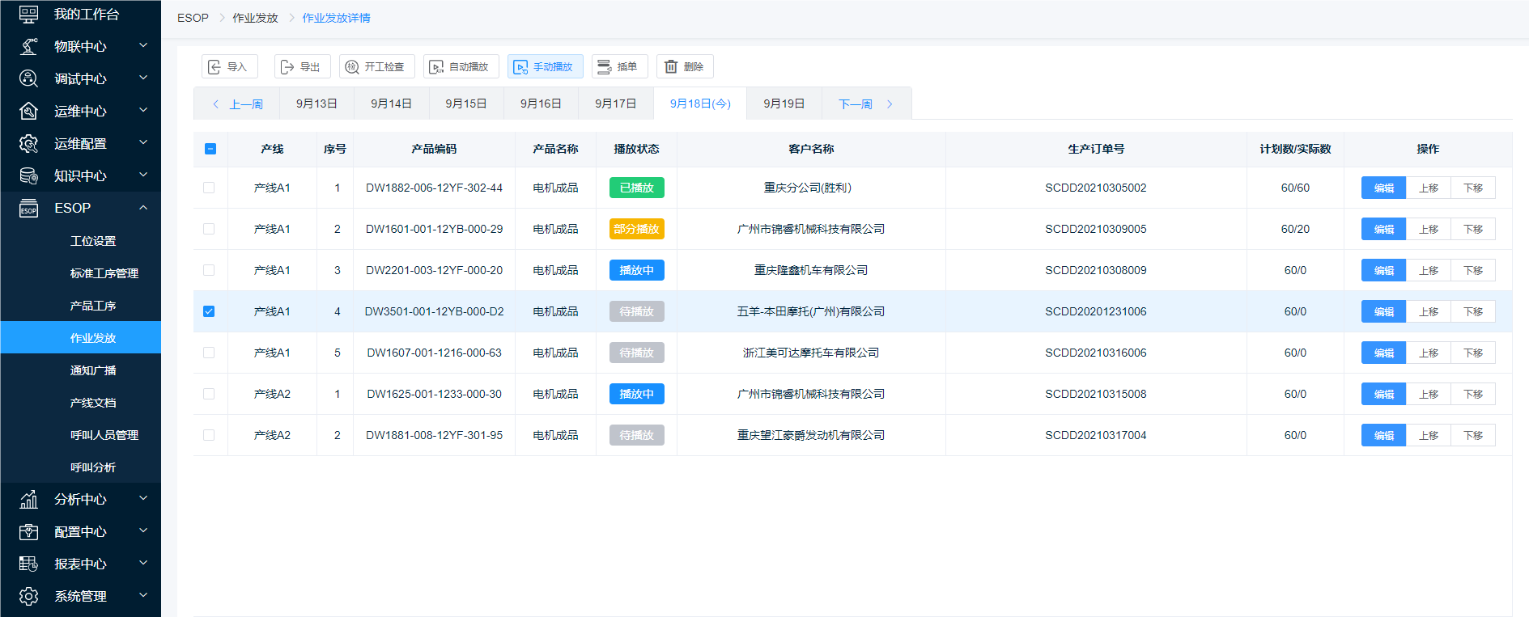Viewport: 1529px width, 617px height.
Task: Check the row for DW1882-006-12YF-302-44
Action: 209,188
